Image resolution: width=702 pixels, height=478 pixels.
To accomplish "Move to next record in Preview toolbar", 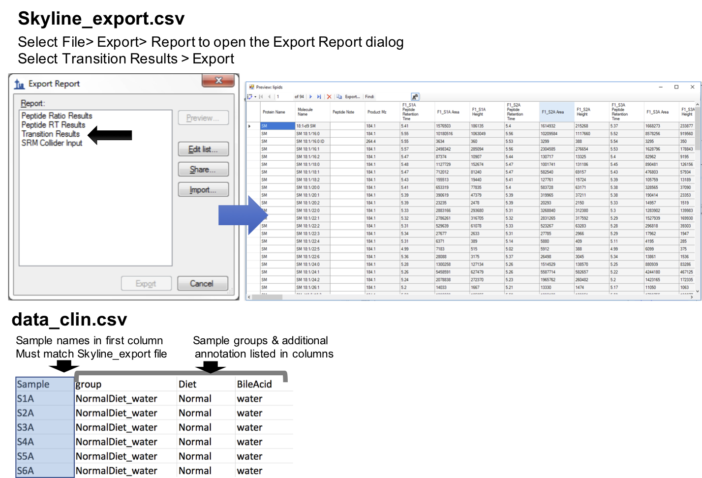I will (310, 97).
